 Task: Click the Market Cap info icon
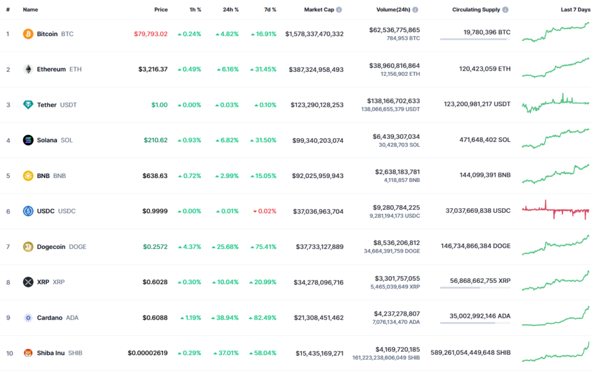point(339,10)
